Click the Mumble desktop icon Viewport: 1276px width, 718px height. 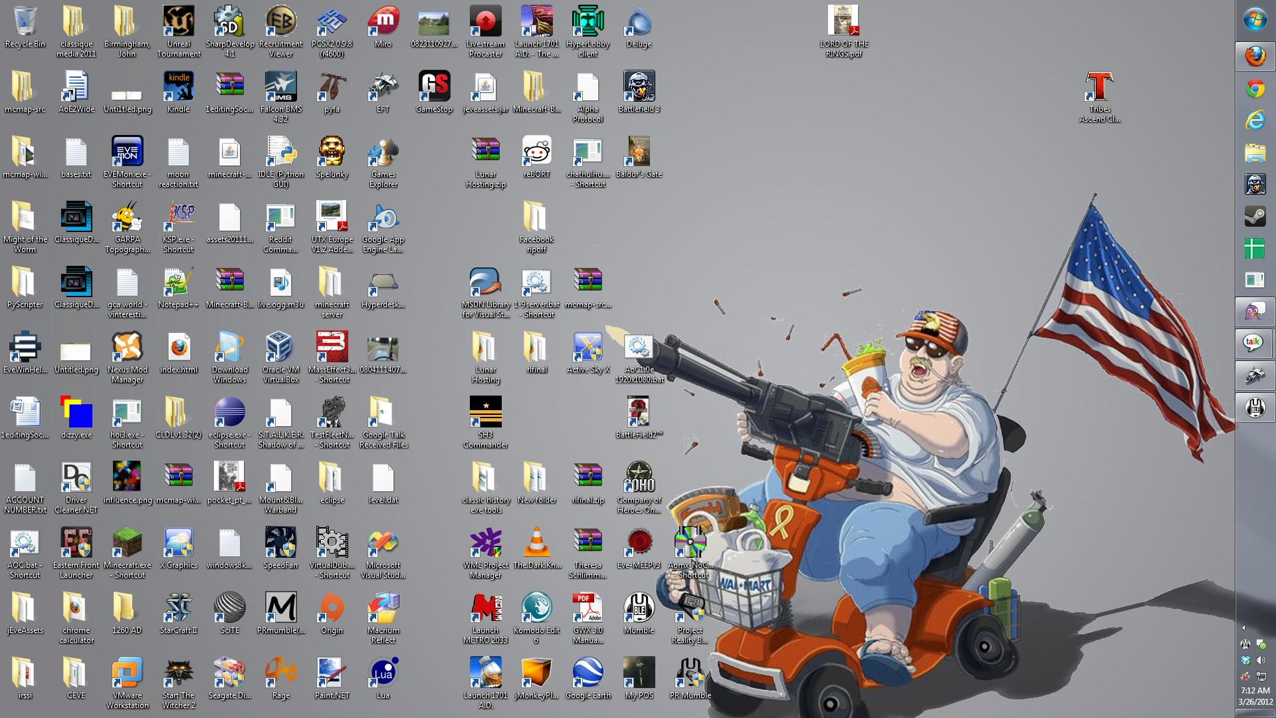click(639, 614)
